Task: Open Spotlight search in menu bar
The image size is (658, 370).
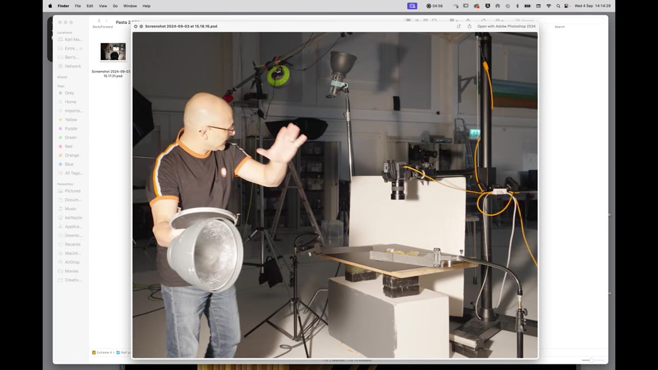Action: pyautogui.click(x=558, y=6)
